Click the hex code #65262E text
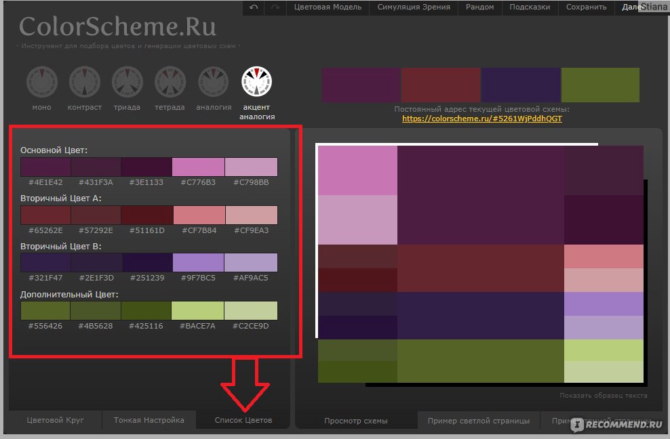670x439 pixels. (x=45, y=230)
